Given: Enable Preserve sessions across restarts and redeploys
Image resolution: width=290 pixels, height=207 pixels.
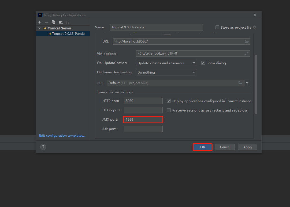Looking at the screenshot, I should pyautogui.click(x=169, y=110).
